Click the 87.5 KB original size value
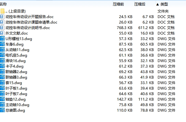The width and height of the screenshot is (186, 122). tap(126, 44)
